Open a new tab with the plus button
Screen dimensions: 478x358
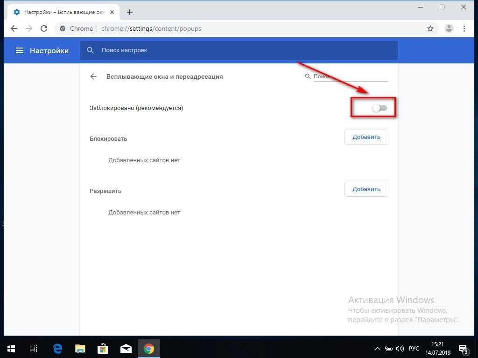(x=130, y=12)
